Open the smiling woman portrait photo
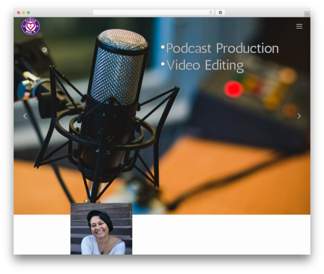 [101, 229]
